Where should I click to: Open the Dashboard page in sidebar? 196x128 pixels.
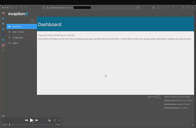pos(17,27)
